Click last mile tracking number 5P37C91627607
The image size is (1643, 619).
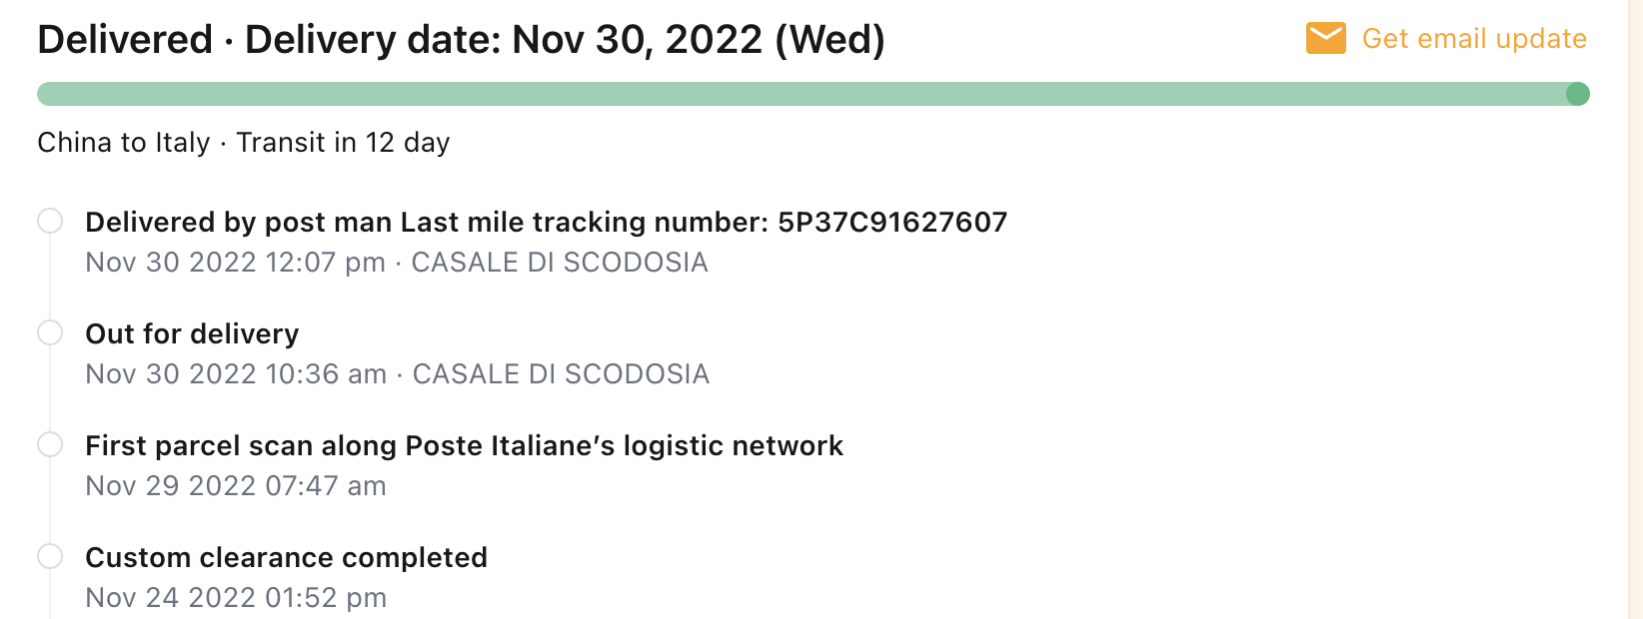click(x=891, y=222)
